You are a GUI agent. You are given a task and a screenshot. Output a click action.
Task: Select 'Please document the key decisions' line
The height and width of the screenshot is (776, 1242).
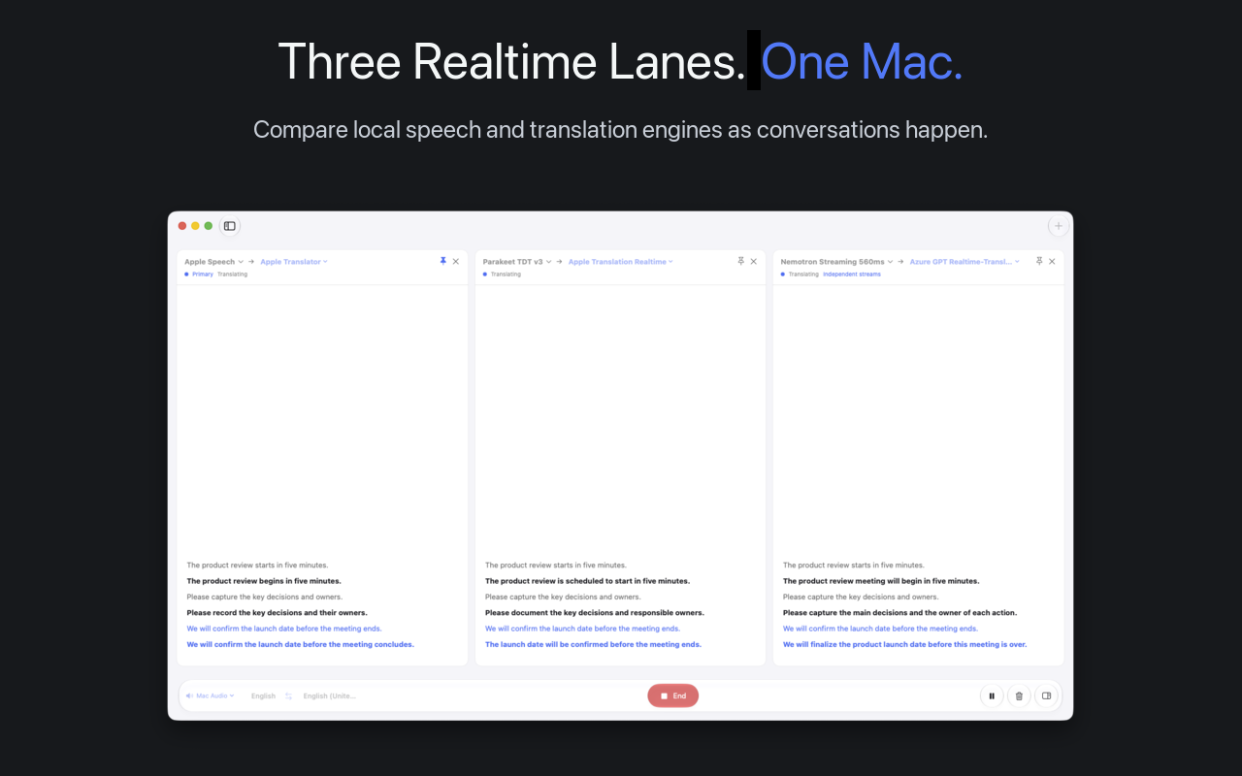click(595, 613)
